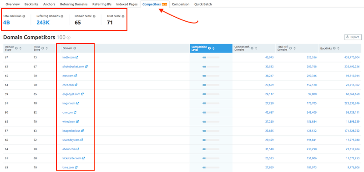The width and height of the screenshot is (364, 172).
Task: Click info icon beside Domain Competitors heading
Action: coord(69,38)
